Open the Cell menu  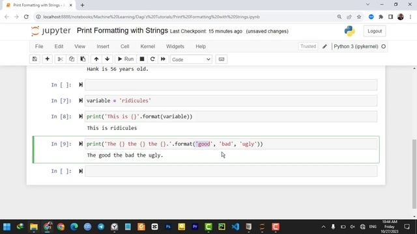(124, 46)
